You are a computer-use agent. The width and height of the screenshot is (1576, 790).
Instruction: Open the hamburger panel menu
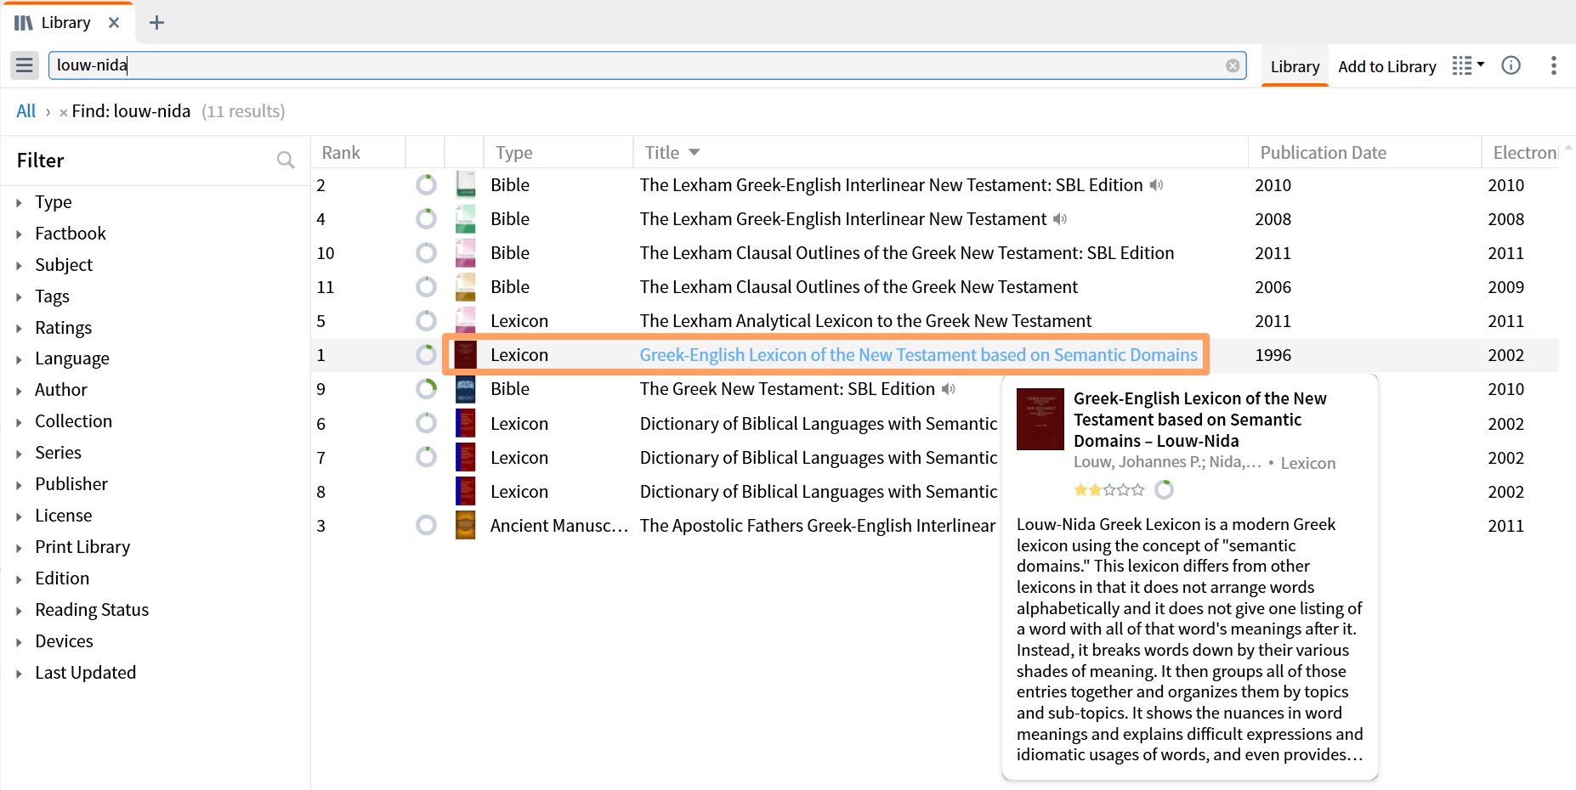[x=25, y=65]
